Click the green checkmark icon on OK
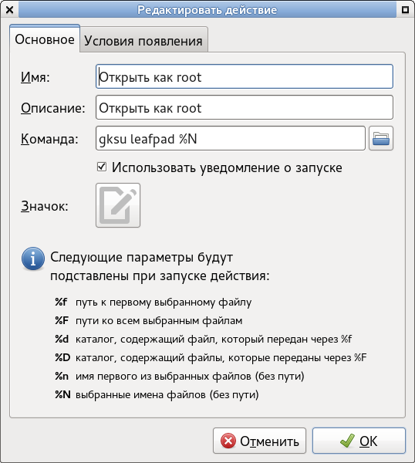This screenshot has height=463, width=415. 347,441
